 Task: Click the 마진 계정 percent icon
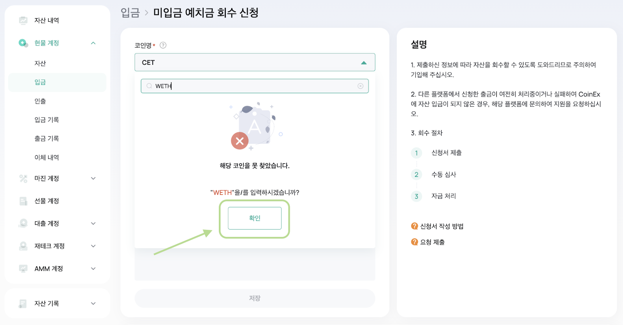pos(23,178)
